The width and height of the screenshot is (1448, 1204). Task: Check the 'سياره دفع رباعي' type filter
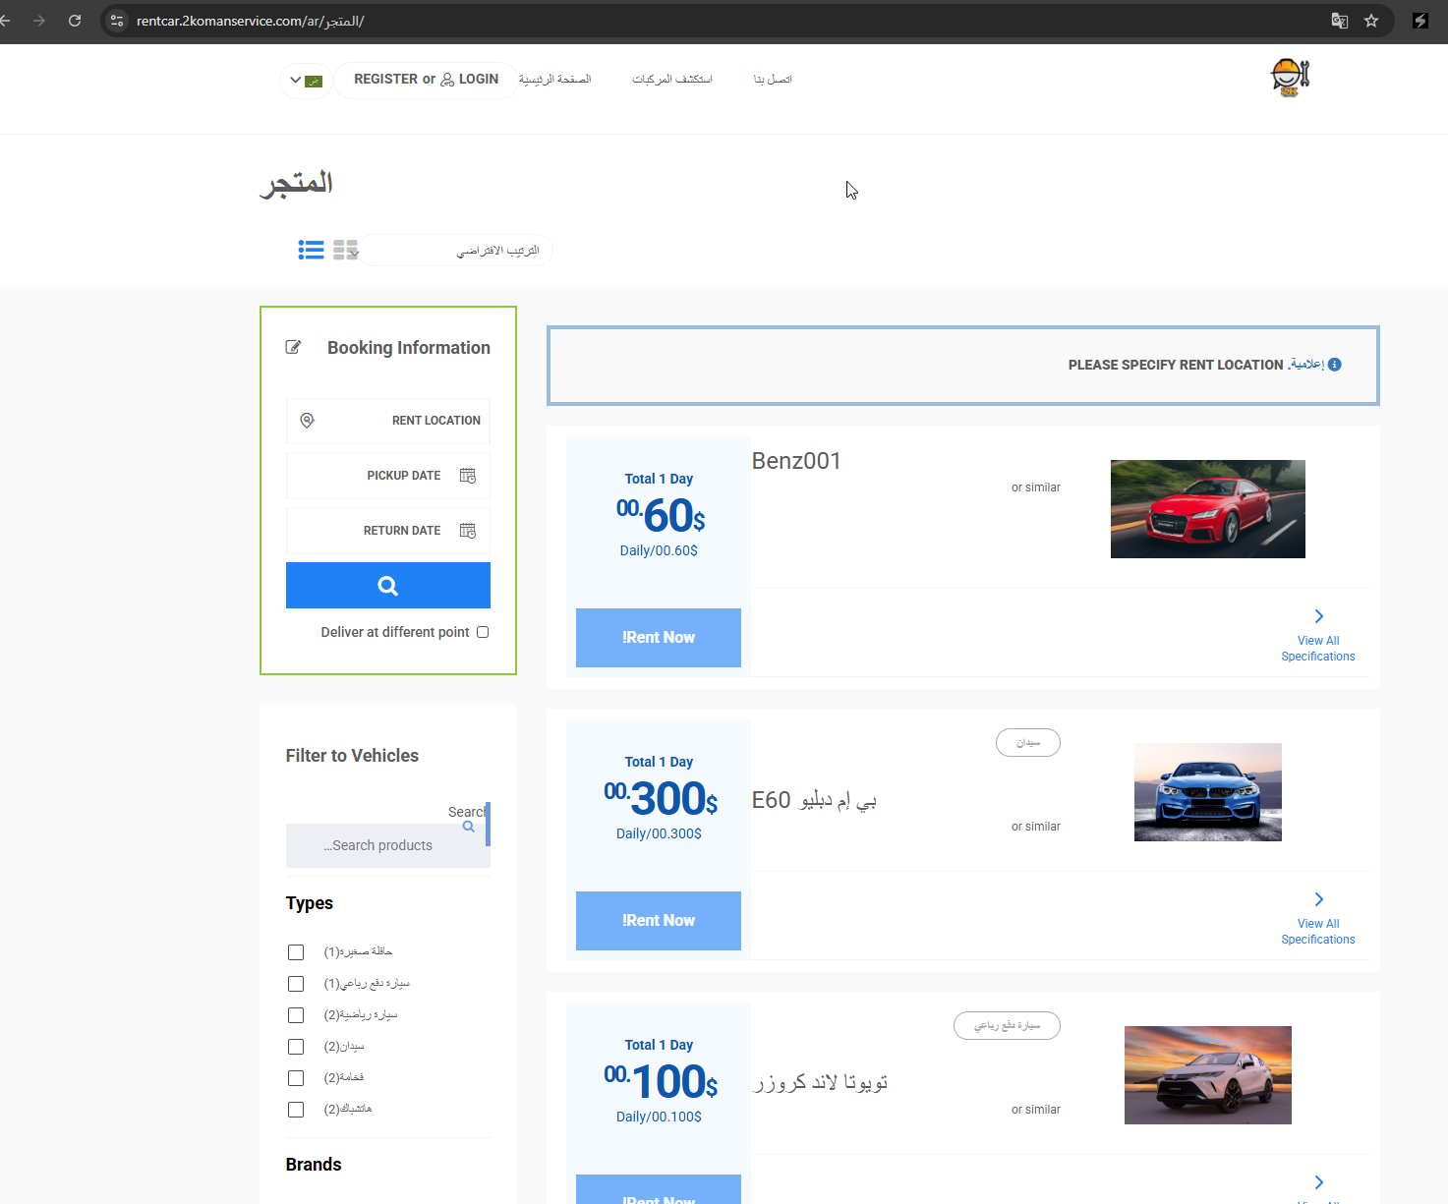pyautogui.click(x=296, y=984)
